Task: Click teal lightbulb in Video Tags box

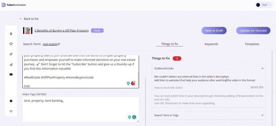Action: (x=129, y=117)
